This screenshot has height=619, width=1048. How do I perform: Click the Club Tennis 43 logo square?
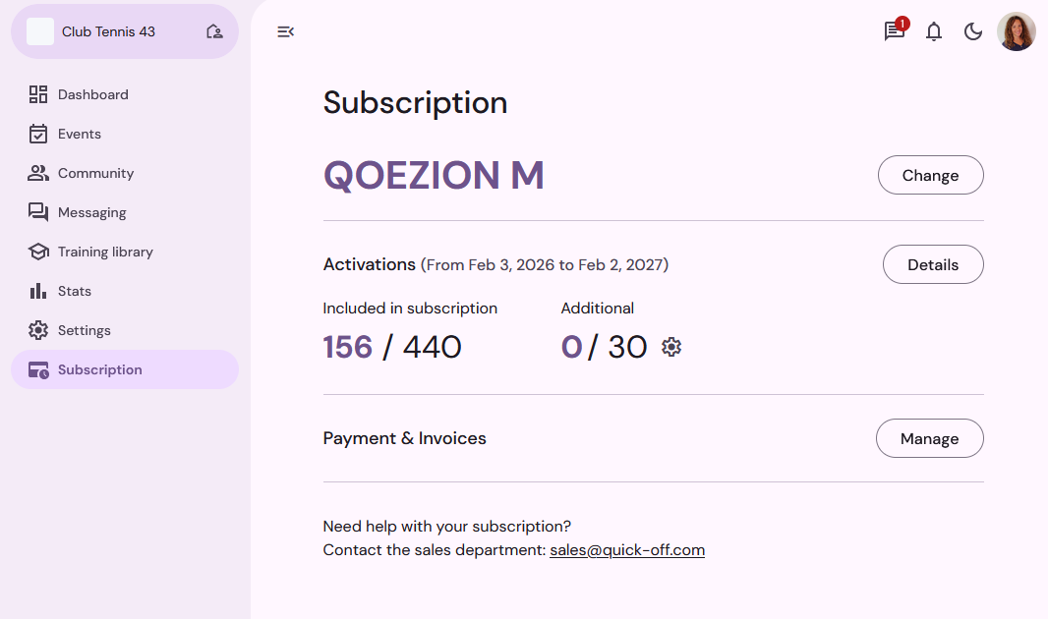point(40,31)
